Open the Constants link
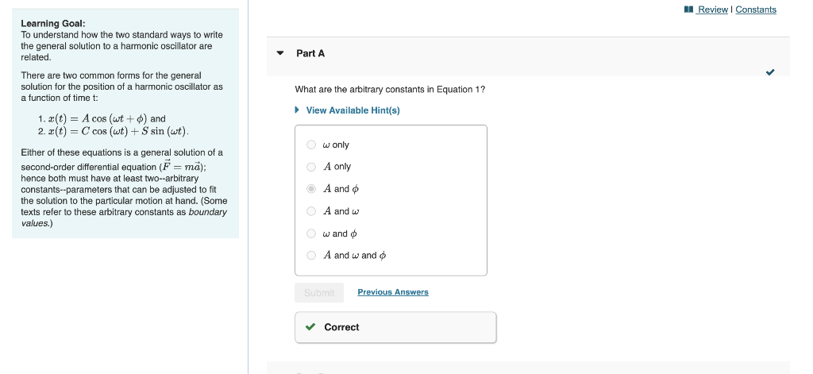 tap(756, 10)
